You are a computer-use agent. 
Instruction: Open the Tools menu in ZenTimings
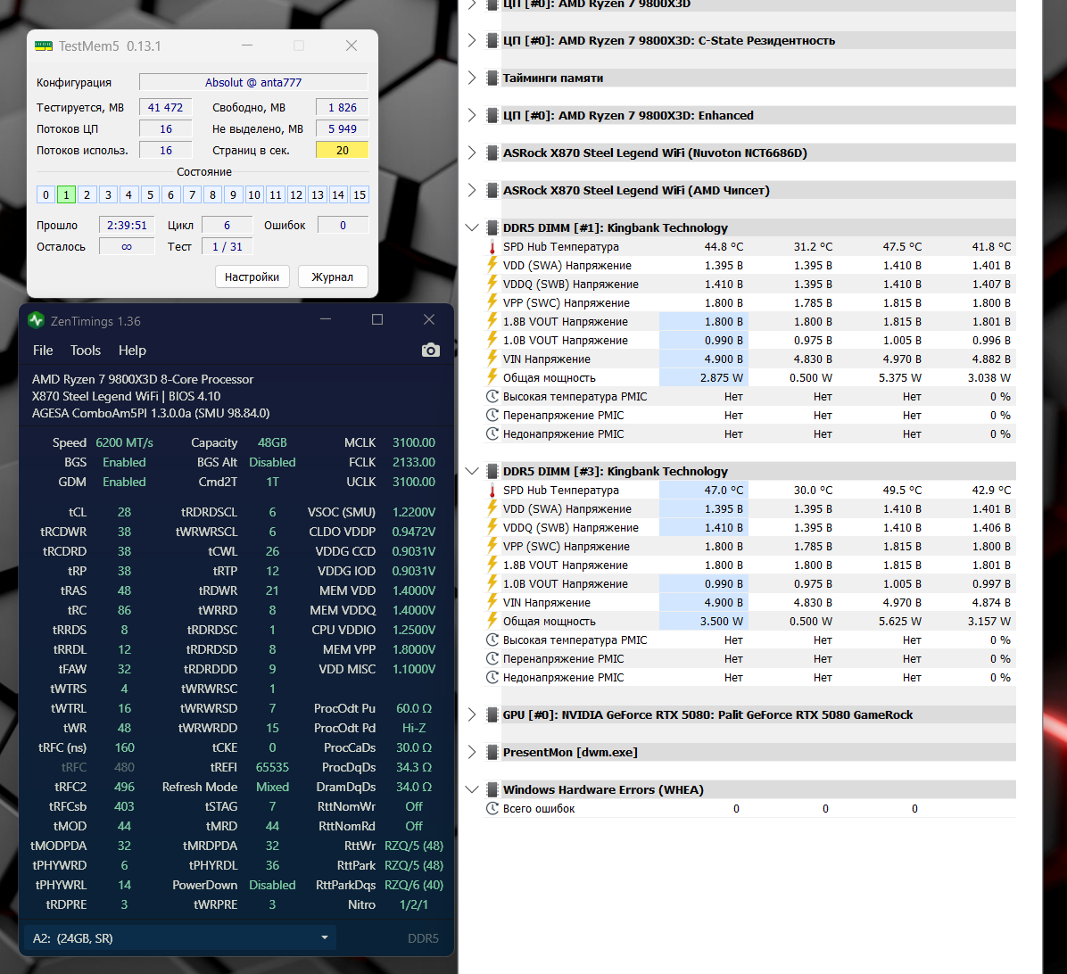85,351
